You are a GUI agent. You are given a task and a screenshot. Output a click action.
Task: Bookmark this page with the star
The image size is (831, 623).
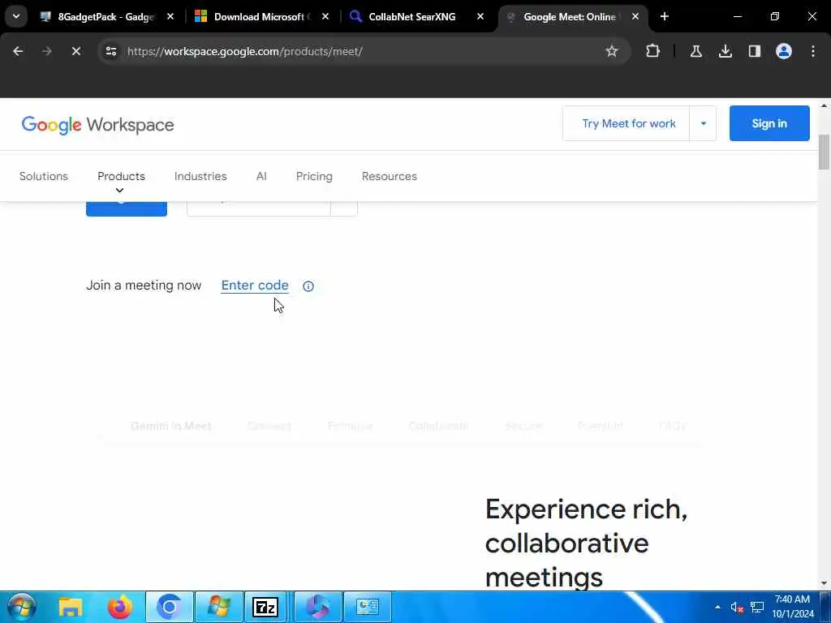(x=612, y=51)
